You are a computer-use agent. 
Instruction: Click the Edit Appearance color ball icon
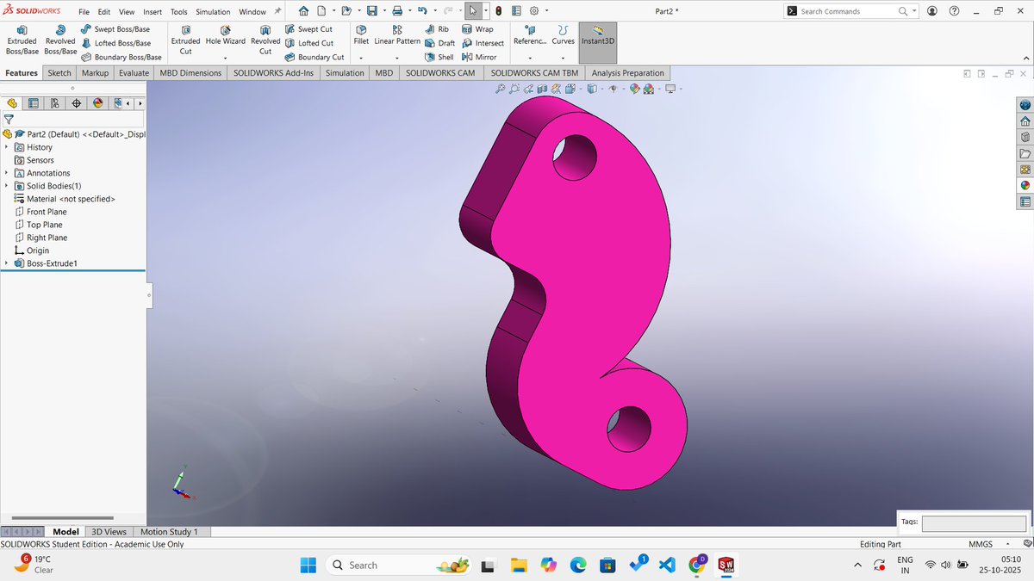(x=635, y=88)
